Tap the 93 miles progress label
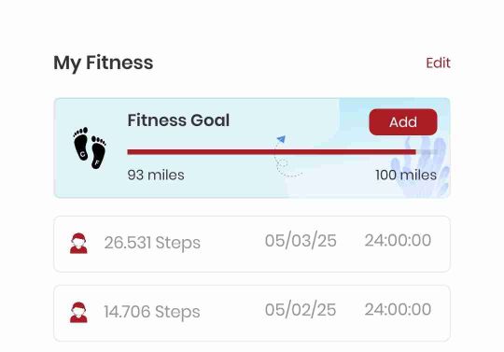Screen dimensions: 504x352 156,176
